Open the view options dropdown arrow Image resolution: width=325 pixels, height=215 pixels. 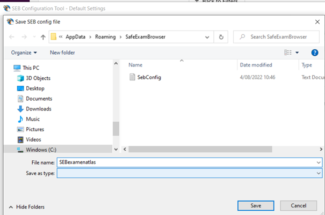click(x=297, y=53)
